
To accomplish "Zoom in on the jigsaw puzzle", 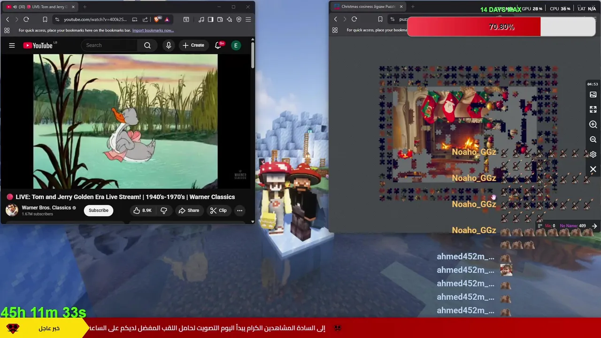I will (x=593, y=124).
